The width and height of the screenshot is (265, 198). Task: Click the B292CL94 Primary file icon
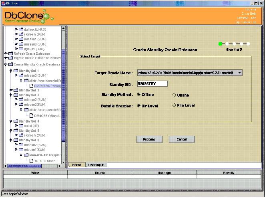tap(32, 86)
